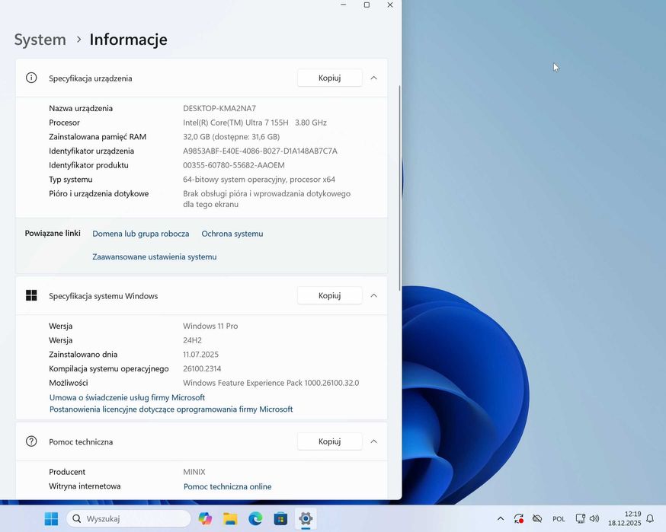The height and width of the screenshot is (532, 666).
Task: Open the Windows Start menu
Action: (x=51, y=518)
